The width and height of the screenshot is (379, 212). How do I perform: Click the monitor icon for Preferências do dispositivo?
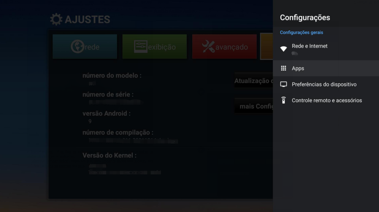click(x=283, y=84)
